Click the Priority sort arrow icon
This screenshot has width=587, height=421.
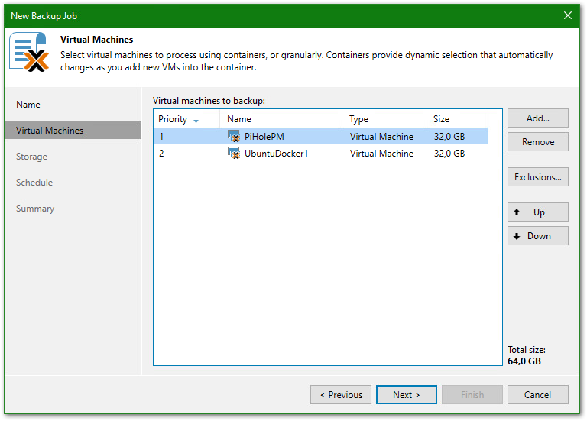(x=196, y=119)
